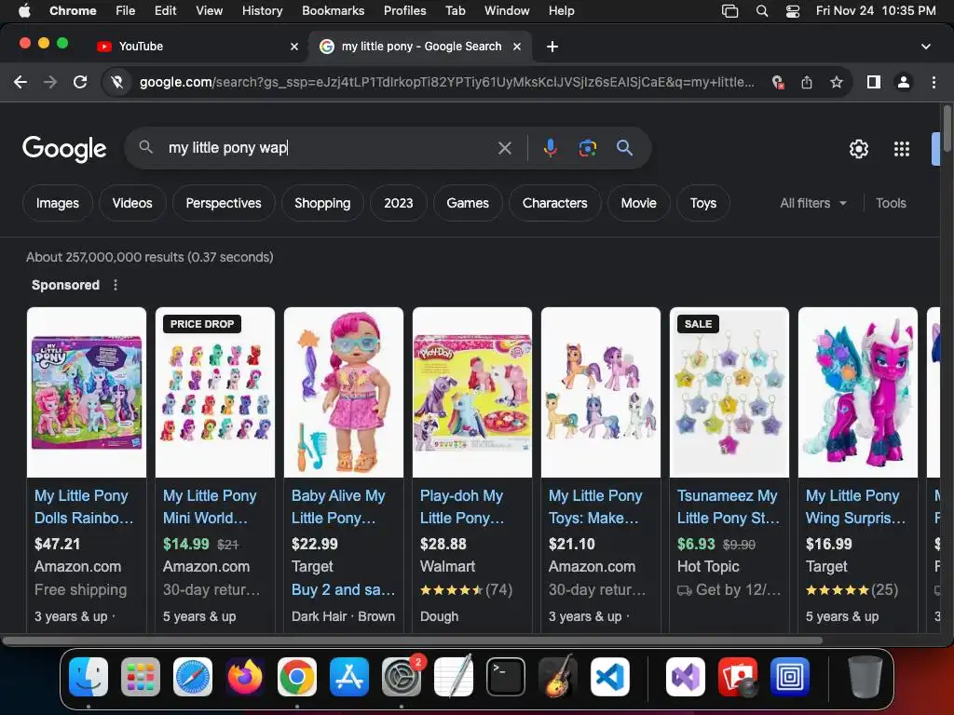
Task: Click the Wing Surprise pony product image
Action: pyautogui.click(x=858, y=392)
